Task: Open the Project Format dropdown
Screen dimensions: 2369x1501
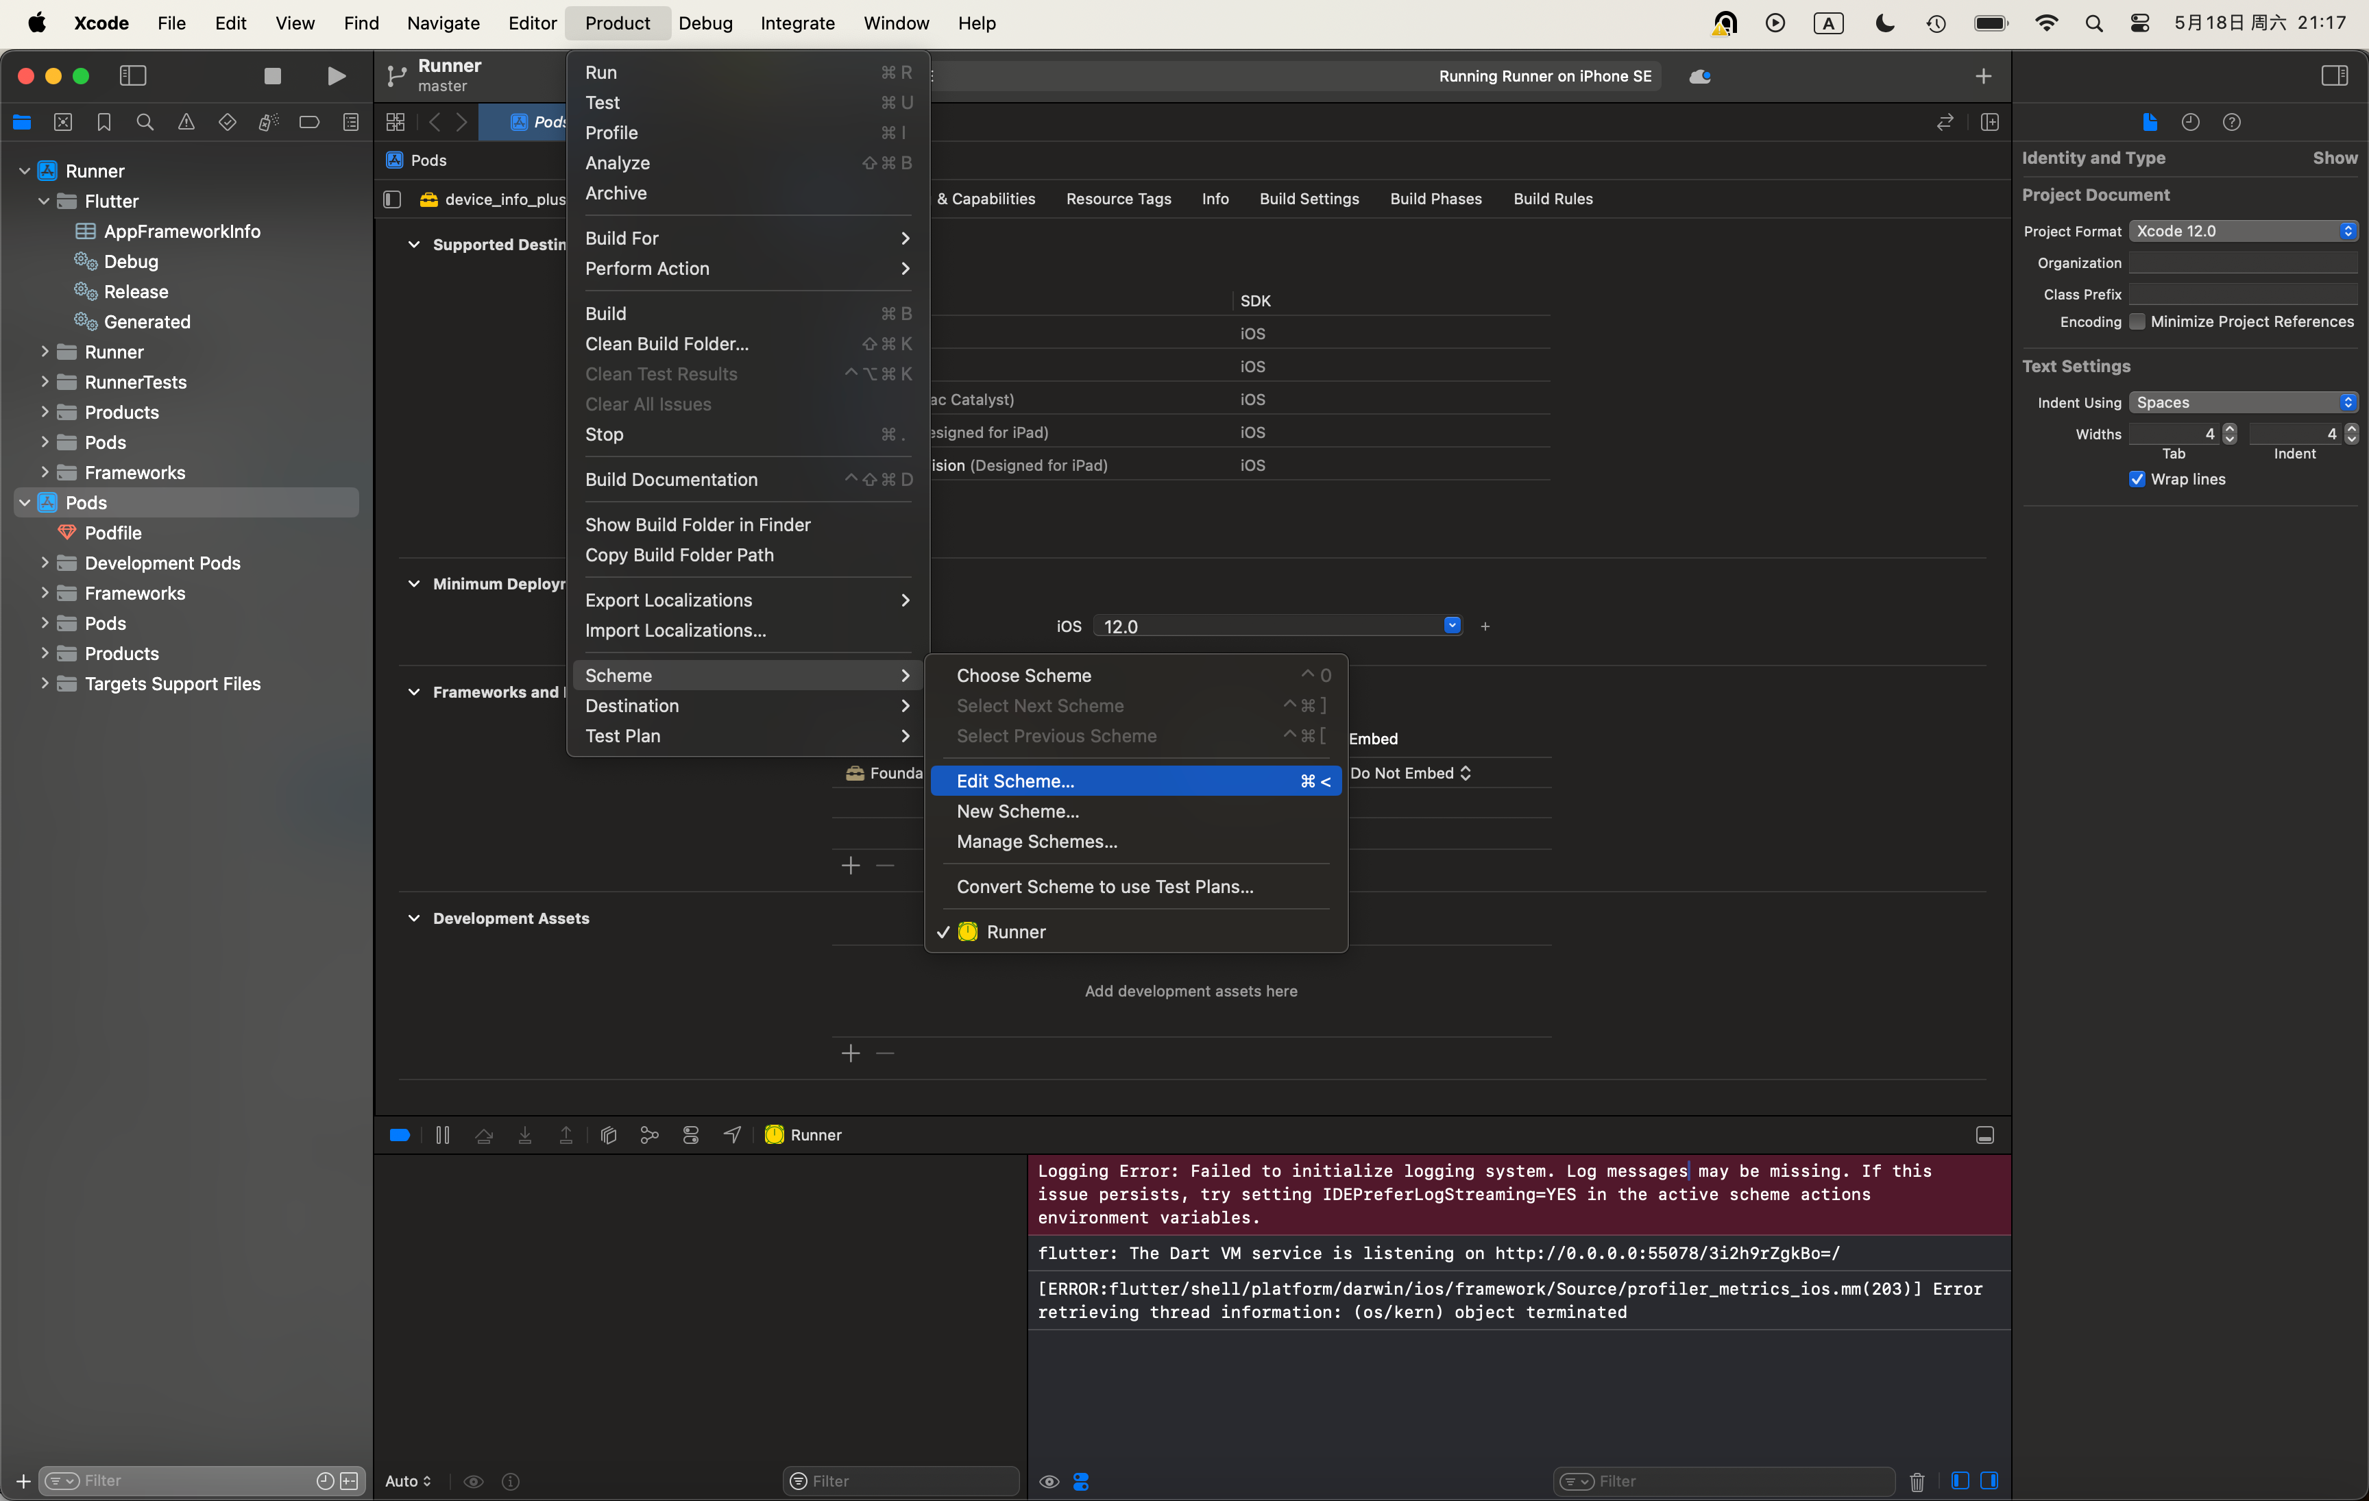Action: [x=2243, y=231]
